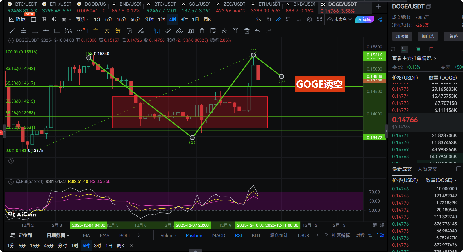Image resolution: width=463 pixels, height=252 pixels.
Task: Open the 未命名 layout dropdown
Action: pos(340,19)
